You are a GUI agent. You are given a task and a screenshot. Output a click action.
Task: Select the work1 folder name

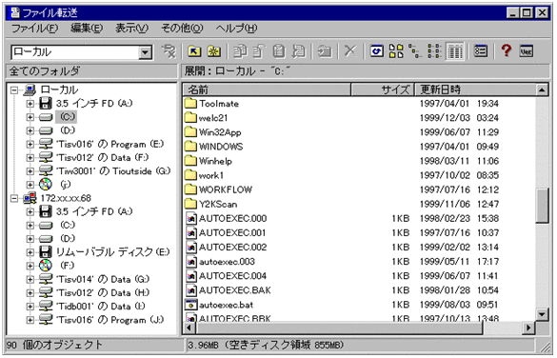click(211, 175)
